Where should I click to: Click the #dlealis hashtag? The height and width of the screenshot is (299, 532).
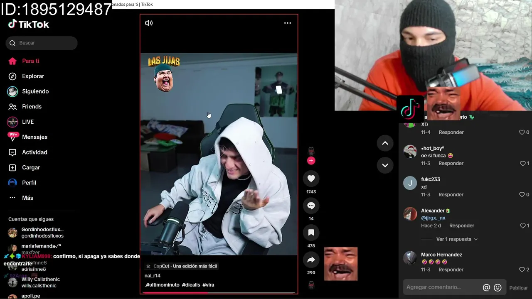191,285
